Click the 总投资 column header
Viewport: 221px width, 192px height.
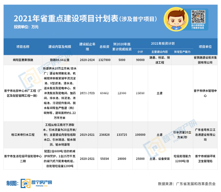104,47
